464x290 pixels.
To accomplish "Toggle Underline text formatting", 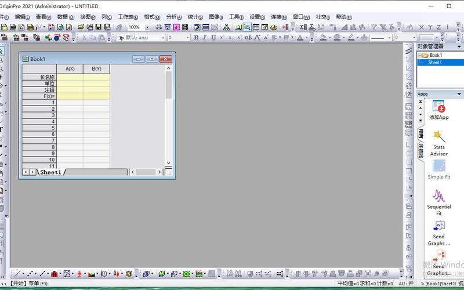I will click(213, 38).
